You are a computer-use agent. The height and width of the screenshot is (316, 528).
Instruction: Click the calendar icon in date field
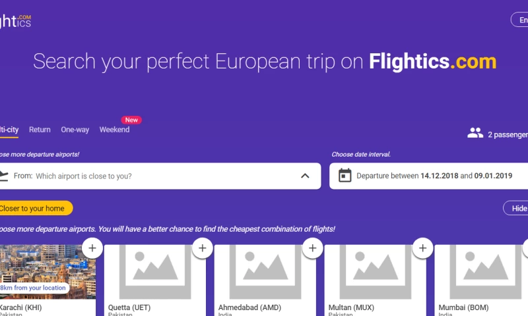pos(345,176)
